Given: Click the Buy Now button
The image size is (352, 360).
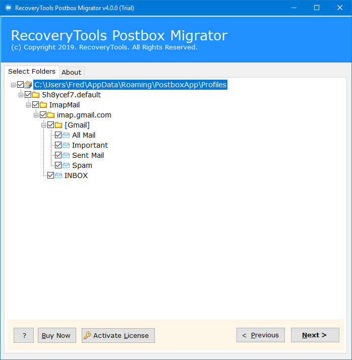Looking at the screenshot, I should [x=57, y=335].
